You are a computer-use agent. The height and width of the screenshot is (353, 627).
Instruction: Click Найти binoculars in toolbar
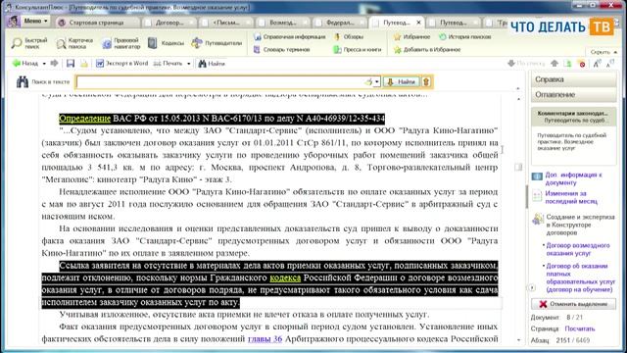click(x=212, y=63)
